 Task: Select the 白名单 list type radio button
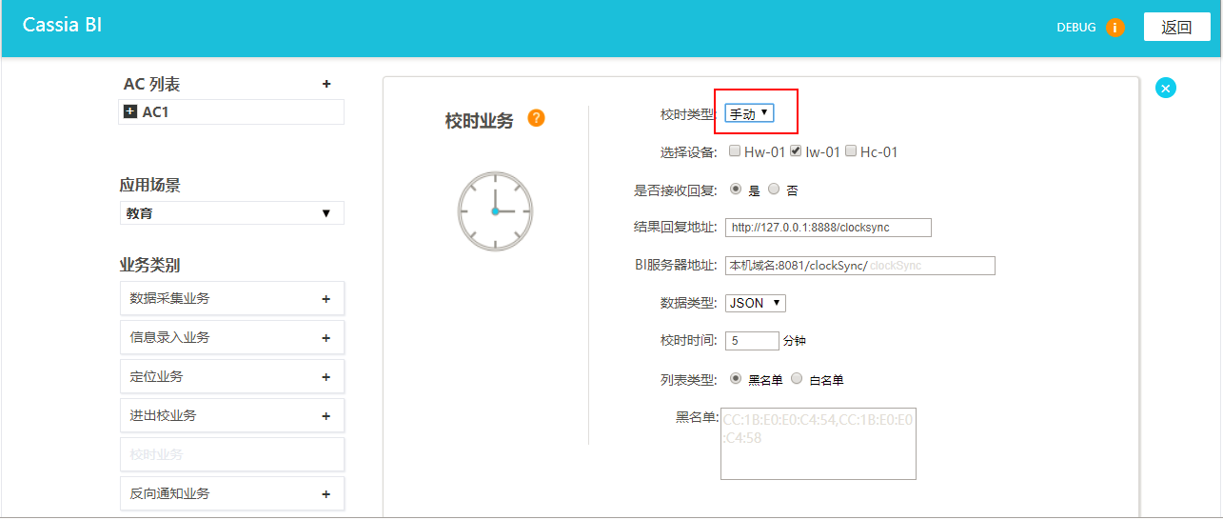(x=797, y=378)
